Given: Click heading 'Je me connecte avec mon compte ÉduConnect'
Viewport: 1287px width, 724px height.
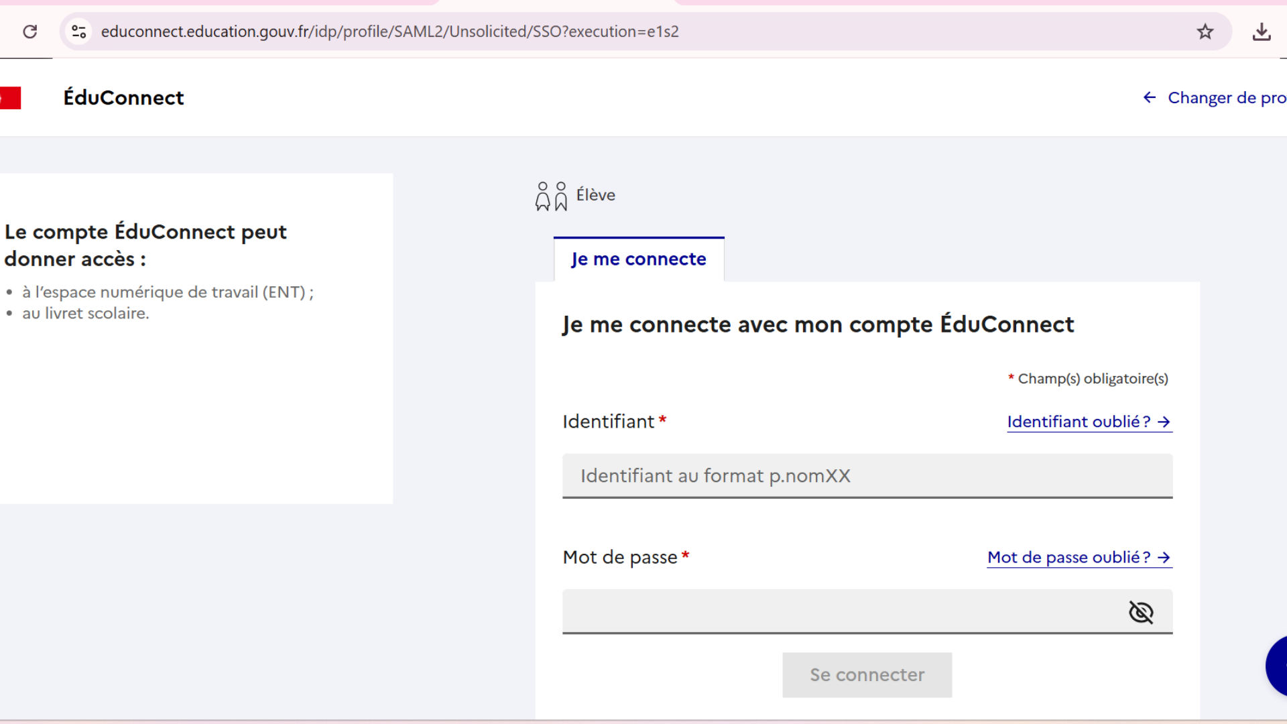Looking at the screenshot, I should (818, 324).
